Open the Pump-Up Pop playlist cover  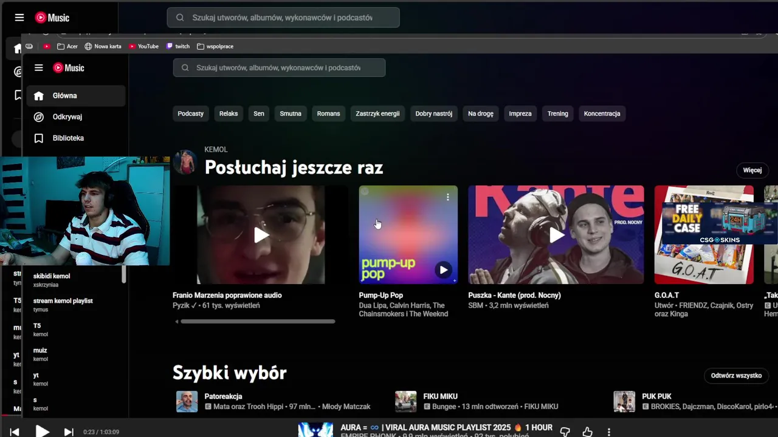coord(408,235)
